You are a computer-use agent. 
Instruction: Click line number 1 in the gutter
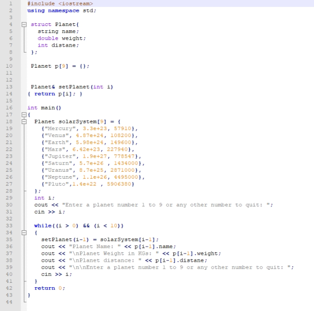pos(11,4)
